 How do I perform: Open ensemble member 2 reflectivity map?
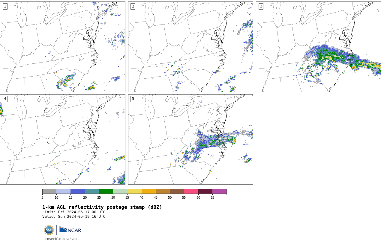click(190, 47)
